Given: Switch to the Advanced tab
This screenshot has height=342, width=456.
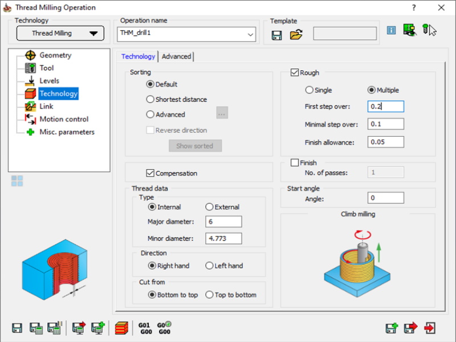Looking at the screenshot, I should coord(177,56).
